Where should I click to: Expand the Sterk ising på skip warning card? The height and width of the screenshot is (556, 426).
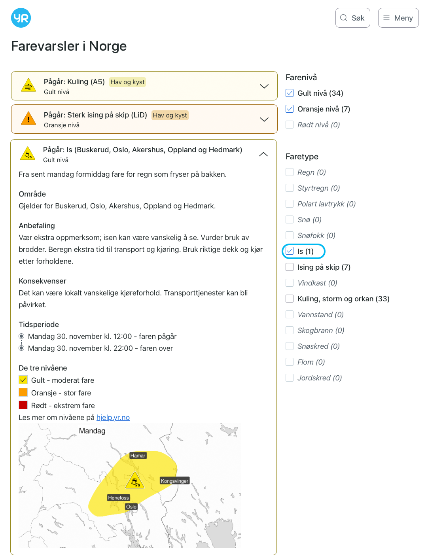click(x=144, y=119)
